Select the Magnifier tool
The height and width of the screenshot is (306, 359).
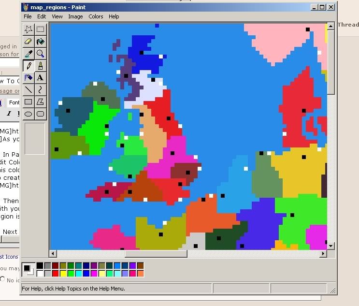click(x=41, y=54)
